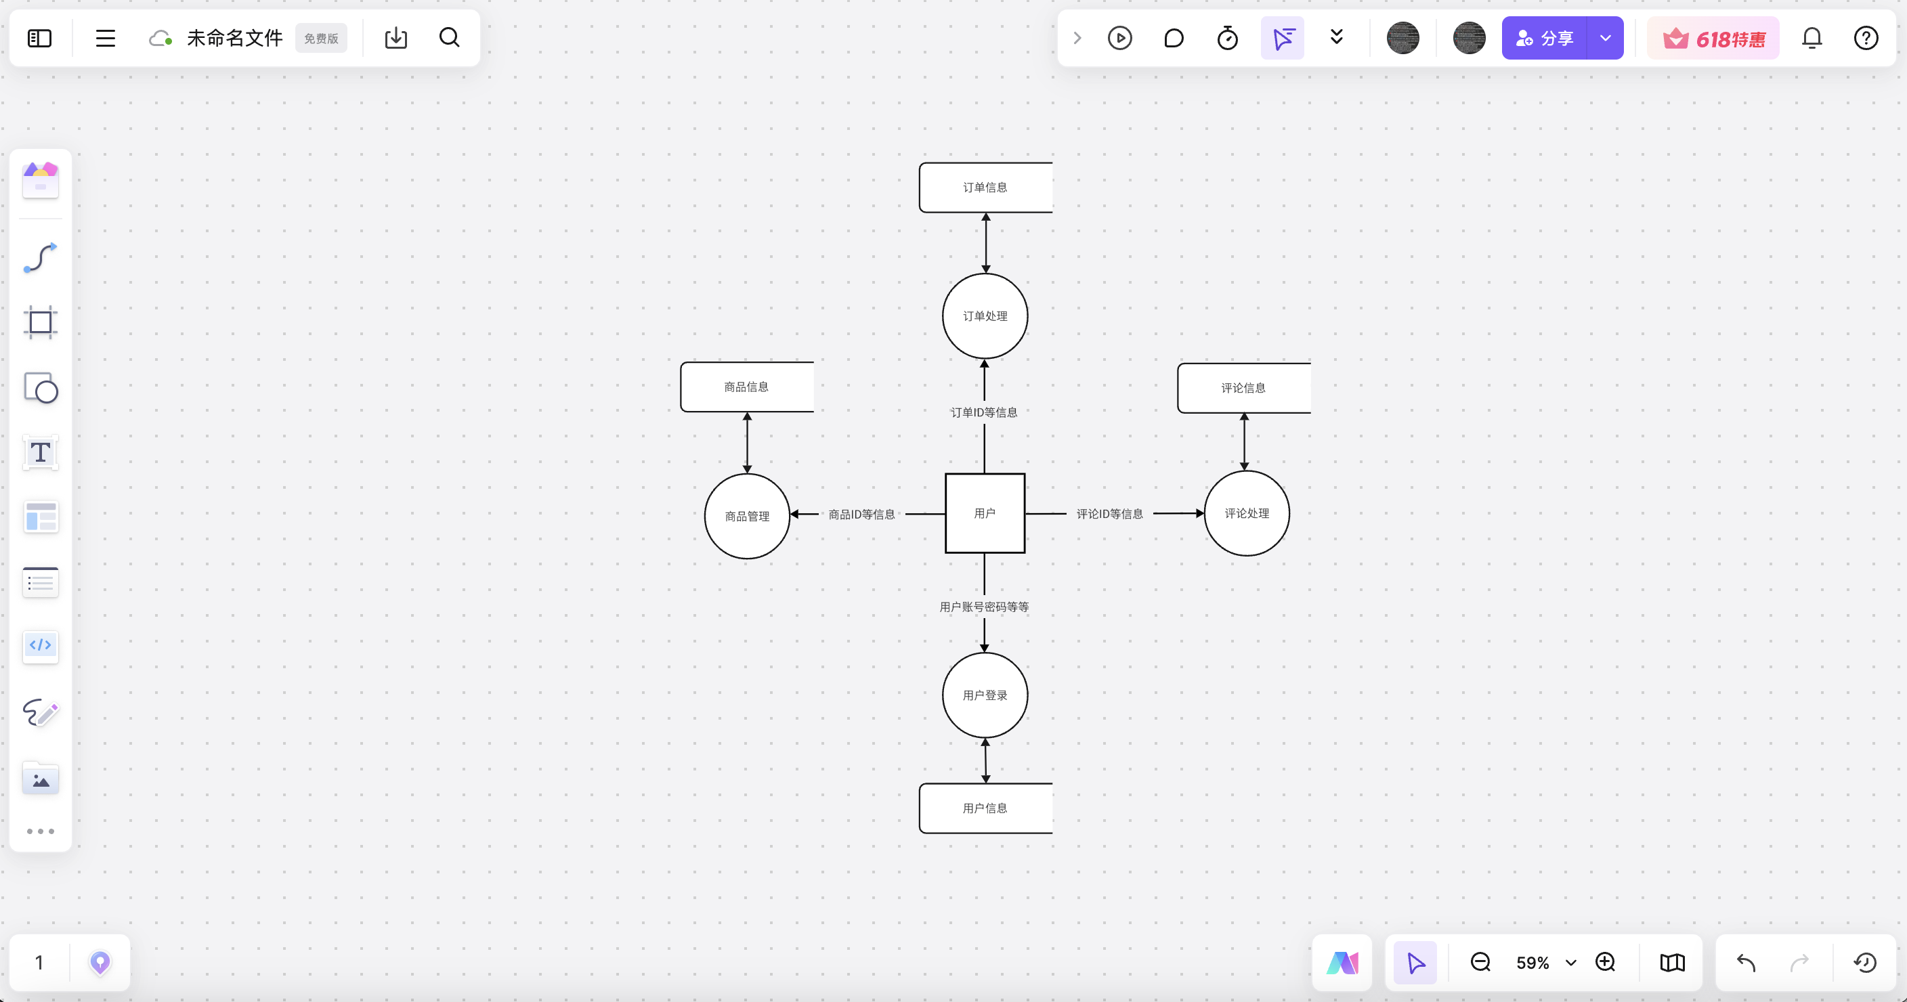This screenshot has height=1002, width=1907.
Task: Redo the last action
Action: (1799, 962)
